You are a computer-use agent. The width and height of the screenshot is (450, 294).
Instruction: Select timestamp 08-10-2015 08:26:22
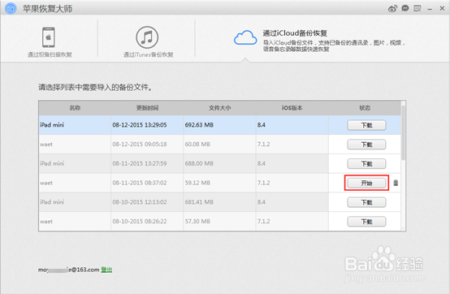(x=140, y=222)
